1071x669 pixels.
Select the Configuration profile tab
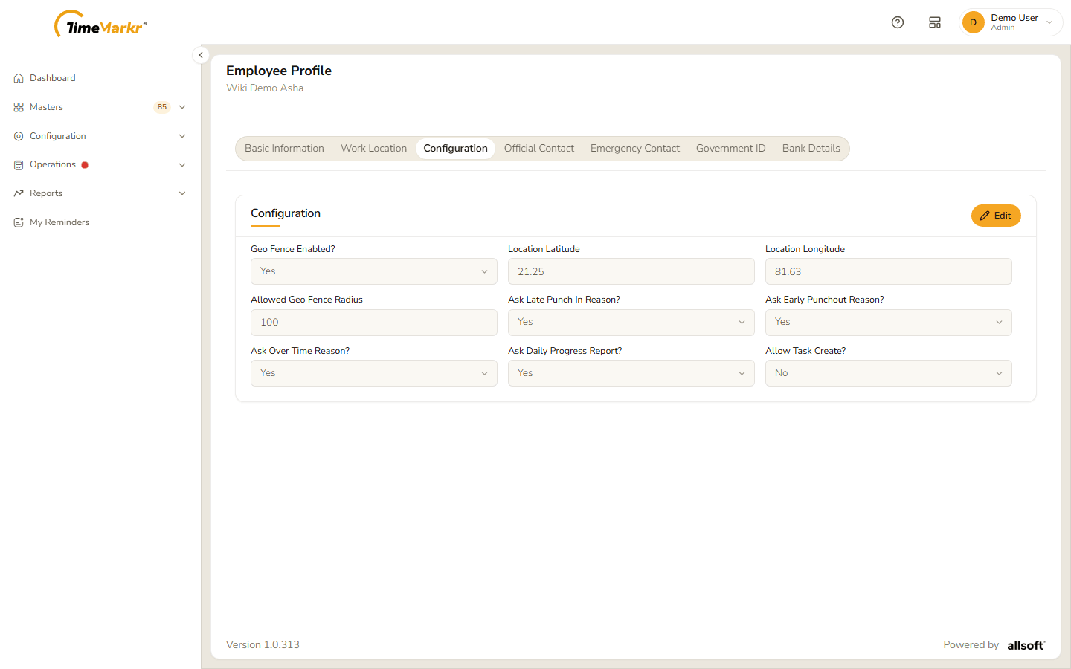[456, 149]
